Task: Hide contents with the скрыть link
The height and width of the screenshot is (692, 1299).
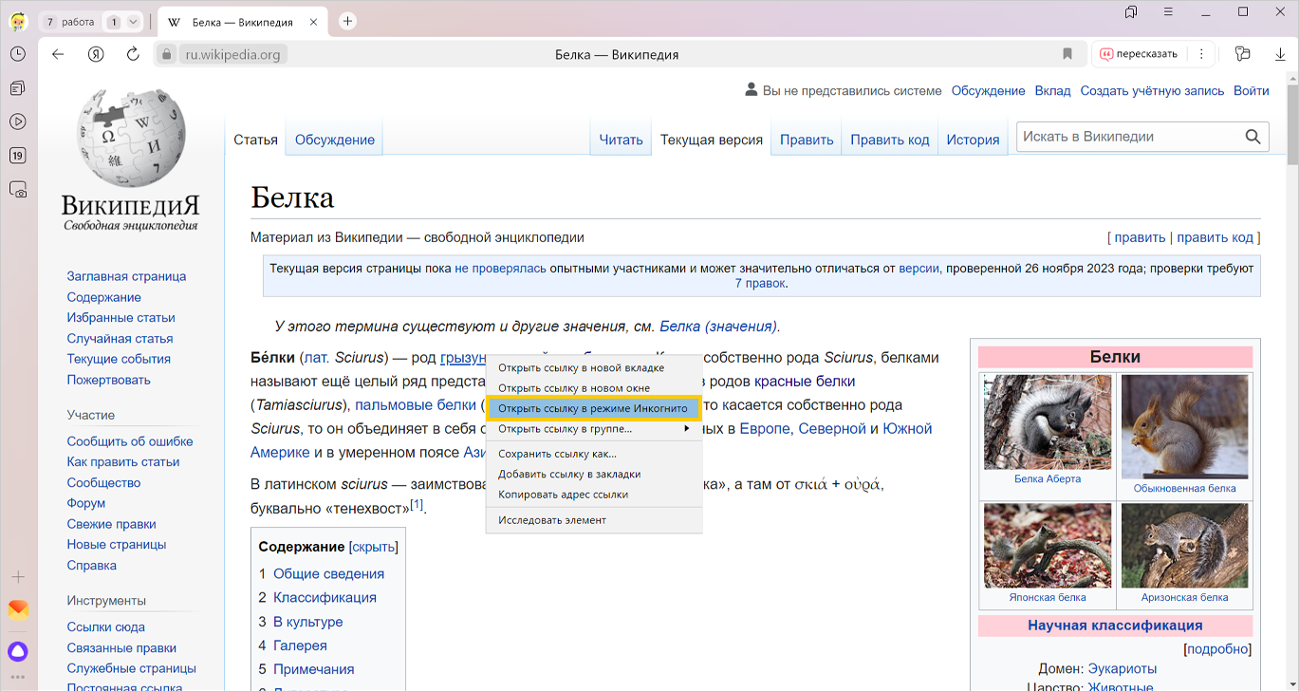Action: pos(374,547)
